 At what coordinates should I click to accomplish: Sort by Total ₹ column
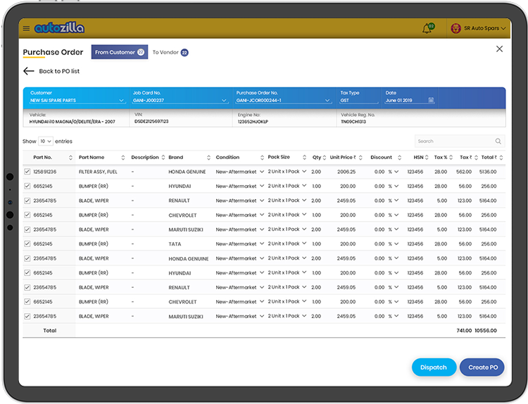501,158
